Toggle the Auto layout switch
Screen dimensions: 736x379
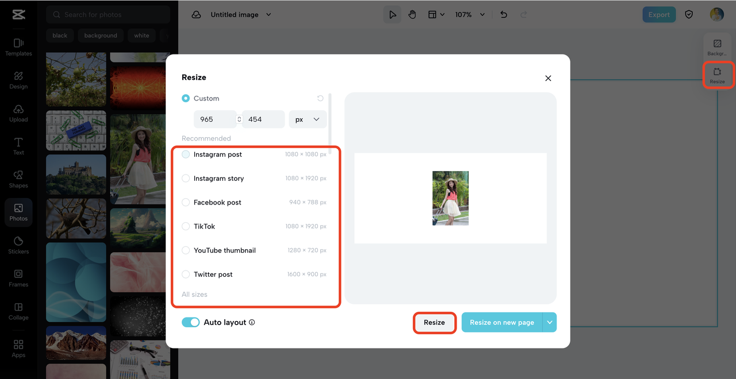[190, 322]
